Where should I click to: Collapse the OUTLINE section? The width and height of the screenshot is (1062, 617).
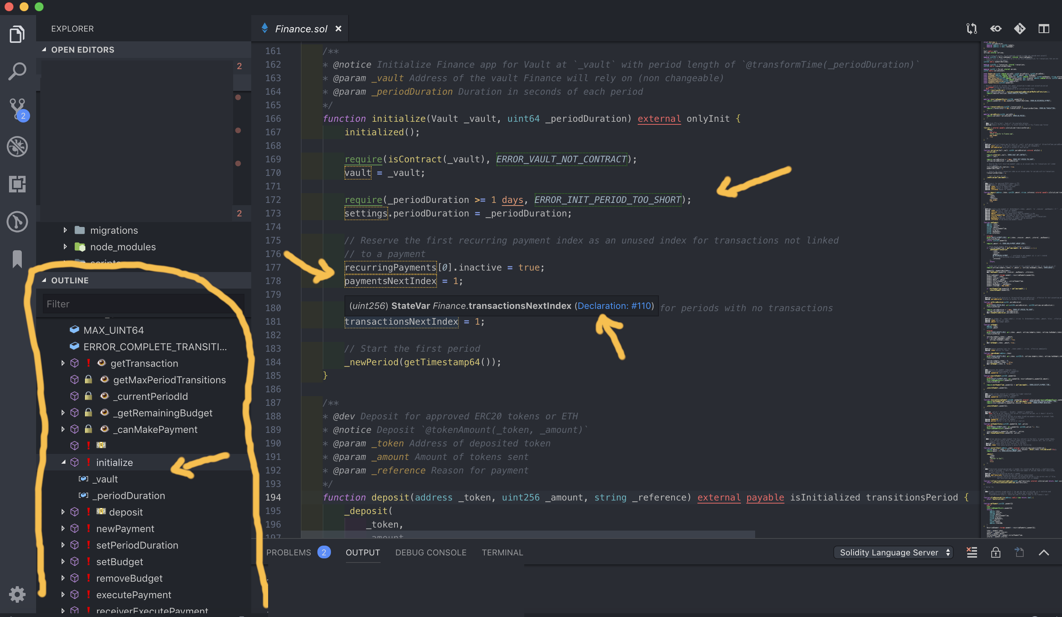(x=43, y=280)
